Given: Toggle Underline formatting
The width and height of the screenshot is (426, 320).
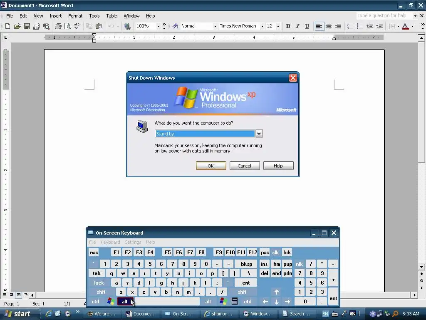Looking at the screenshot, I should click(307, 26).
